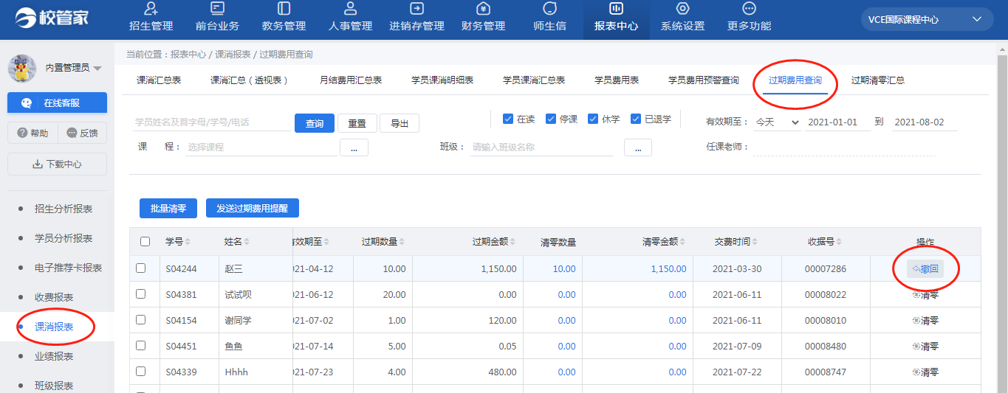This screenshot has height=393, width=1008.
Task: Click 重置 reset button
Action: point(357,123)
